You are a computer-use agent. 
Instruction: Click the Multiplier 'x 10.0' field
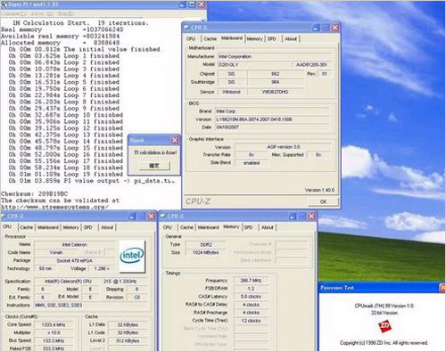click(54, 332)
